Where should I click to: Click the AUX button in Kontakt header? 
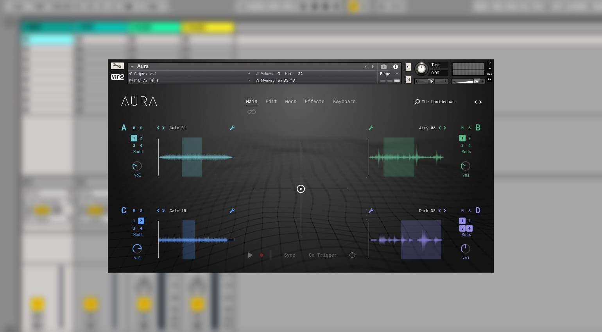coord(489,74)
